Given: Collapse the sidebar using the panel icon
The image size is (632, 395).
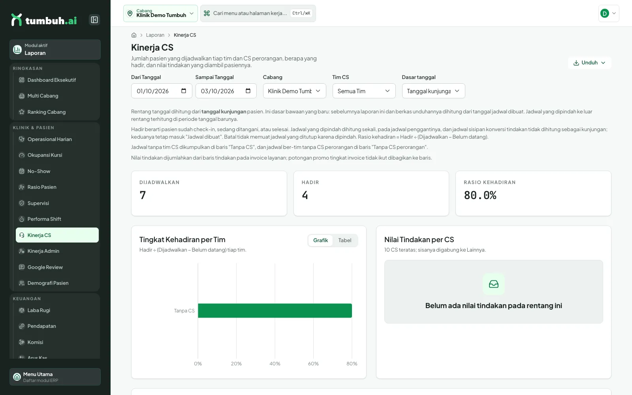Looking at the screenshot, I should pos(94,20).
